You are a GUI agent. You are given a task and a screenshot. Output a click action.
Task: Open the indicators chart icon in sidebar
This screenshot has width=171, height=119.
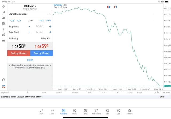[3, 18]
